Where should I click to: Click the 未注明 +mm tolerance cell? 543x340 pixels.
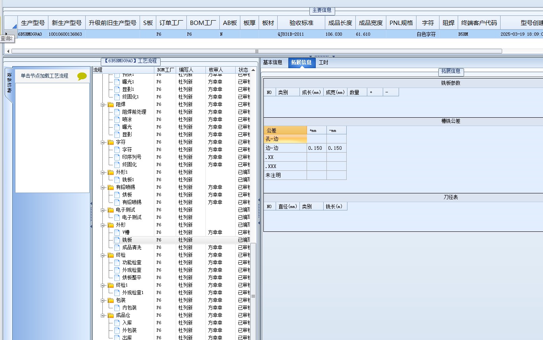317,175
